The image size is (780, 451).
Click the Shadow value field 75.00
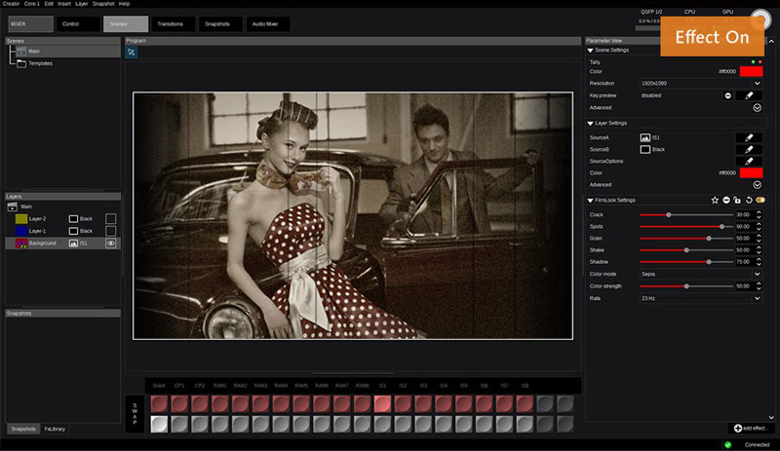(x=744, y=262)
